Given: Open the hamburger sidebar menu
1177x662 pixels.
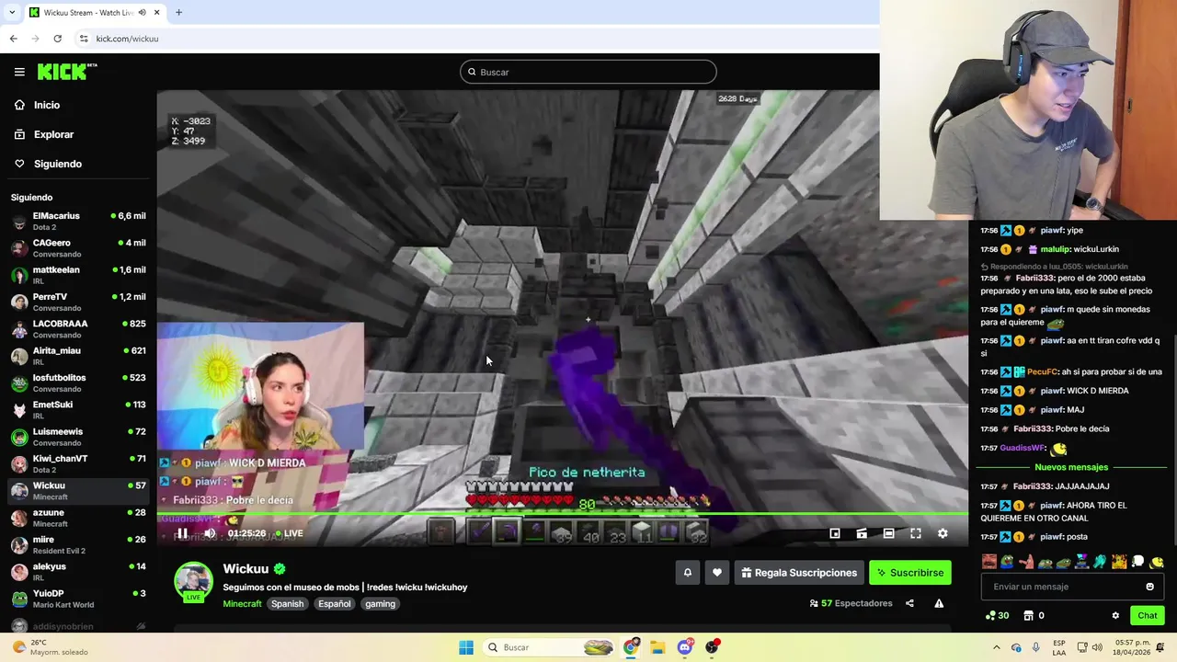Looking at the screenshot, I should point(19,72).
